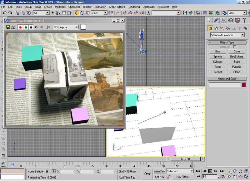Open the Modify panel tab

[x=217, y=20]
